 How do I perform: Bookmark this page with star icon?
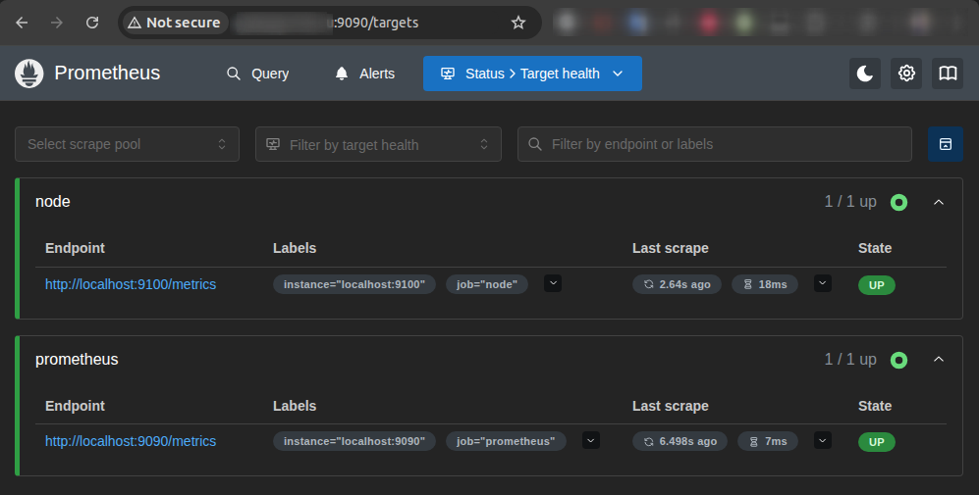[518, 23]
